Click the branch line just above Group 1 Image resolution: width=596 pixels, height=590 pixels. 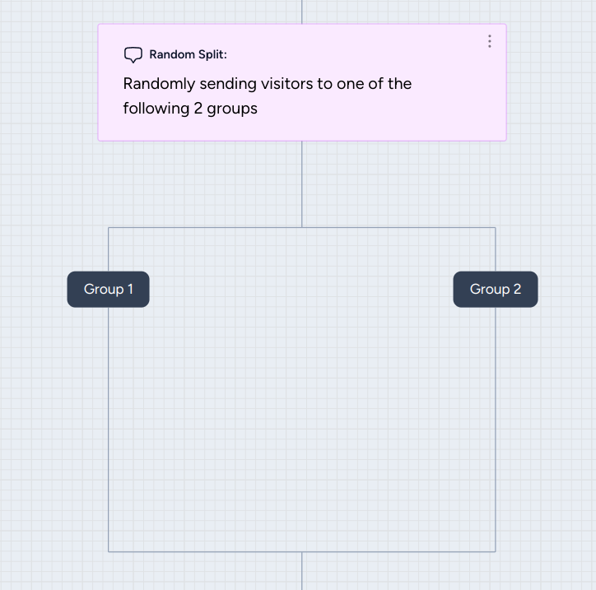pos(109,249)
